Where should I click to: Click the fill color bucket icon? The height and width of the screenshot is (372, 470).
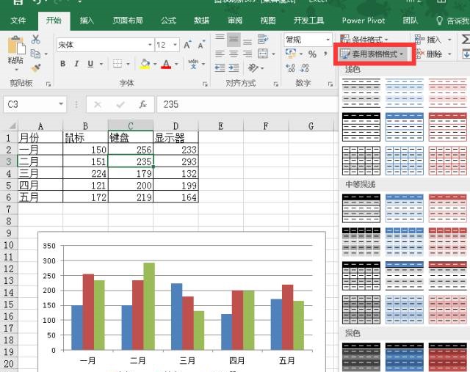145,64
